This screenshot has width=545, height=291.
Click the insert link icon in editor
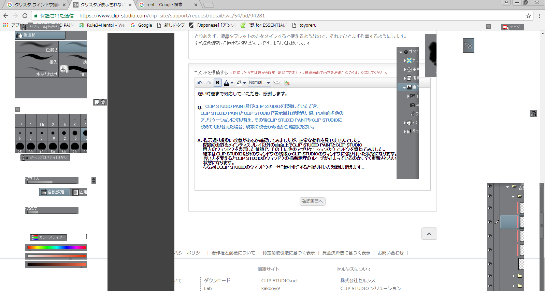tap(277, 83)
